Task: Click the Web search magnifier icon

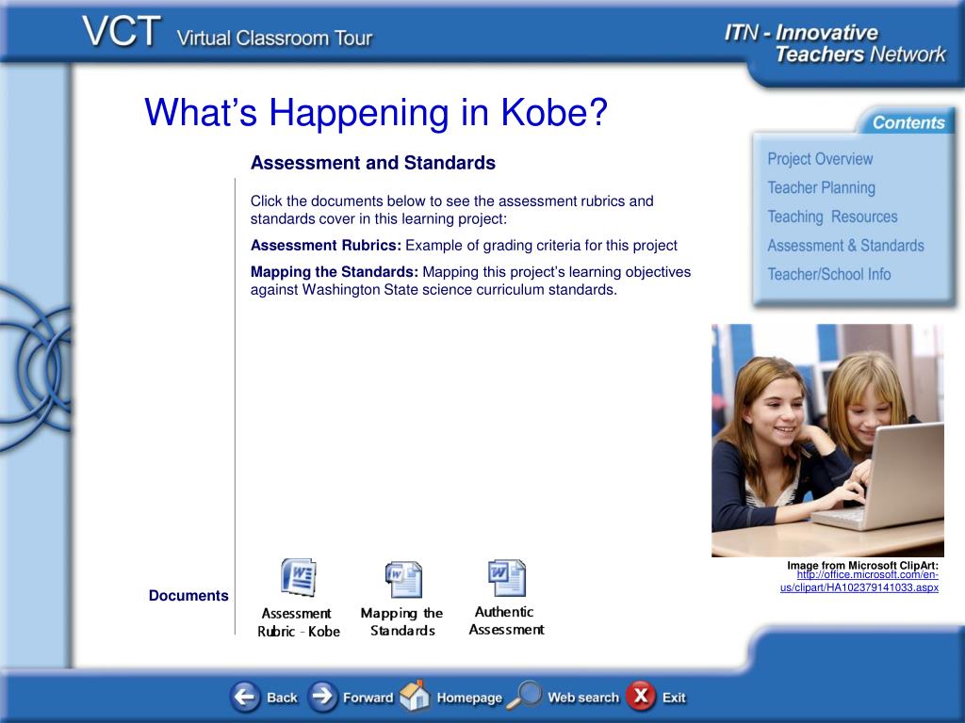Action: pyautogui.click(x=524, y=696)
